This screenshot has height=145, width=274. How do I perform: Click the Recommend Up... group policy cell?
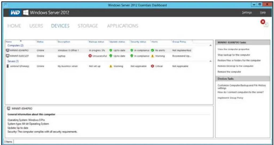tap(182, 56)
